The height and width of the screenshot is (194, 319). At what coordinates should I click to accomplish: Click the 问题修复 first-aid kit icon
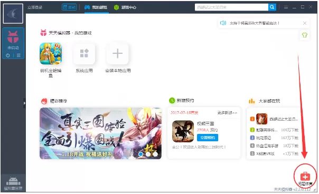pyautogui.click(x=305, y=176)
